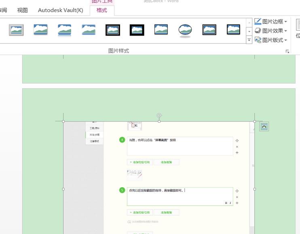Switch to the 视图 tab
300x234 pixels.
(23, 10)
